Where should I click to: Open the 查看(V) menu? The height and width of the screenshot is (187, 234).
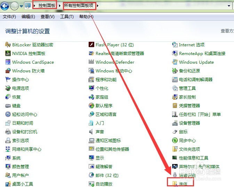(x=47, y=16)
